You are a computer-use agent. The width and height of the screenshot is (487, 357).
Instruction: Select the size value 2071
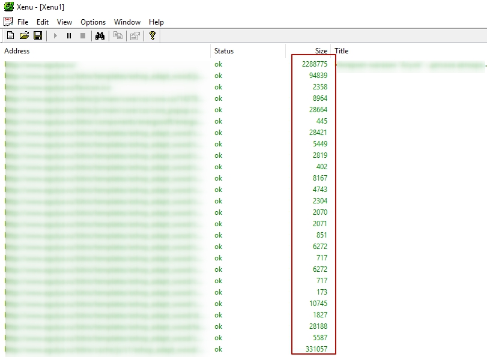(320, 224)
